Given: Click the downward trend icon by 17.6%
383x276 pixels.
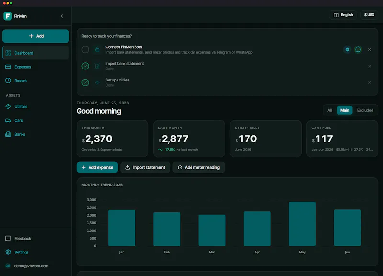Looking at the screenshot, I should pyautogui.click(x=160, y=149).
